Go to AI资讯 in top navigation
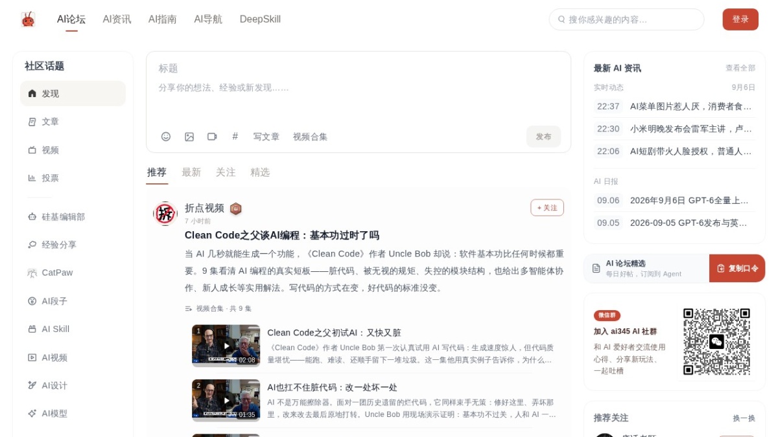Screen dimensions: 778x437 click(117, 19)
